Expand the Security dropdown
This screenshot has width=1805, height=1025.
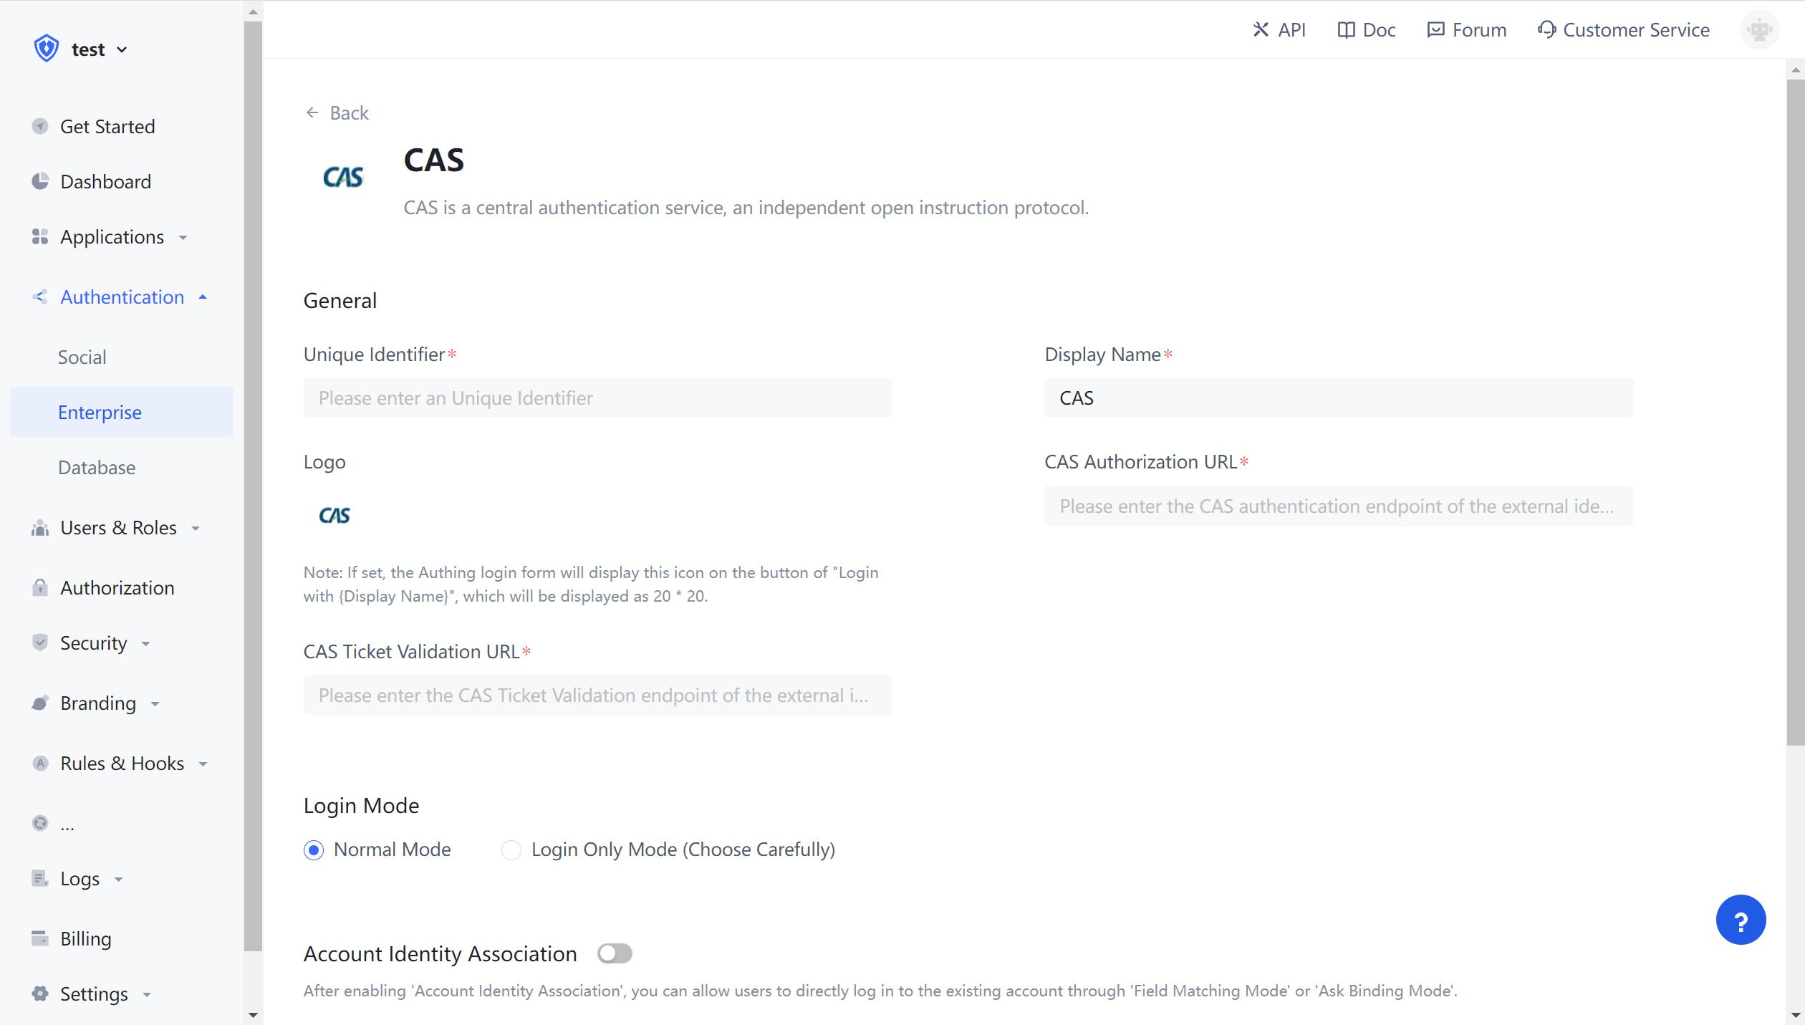145,643
